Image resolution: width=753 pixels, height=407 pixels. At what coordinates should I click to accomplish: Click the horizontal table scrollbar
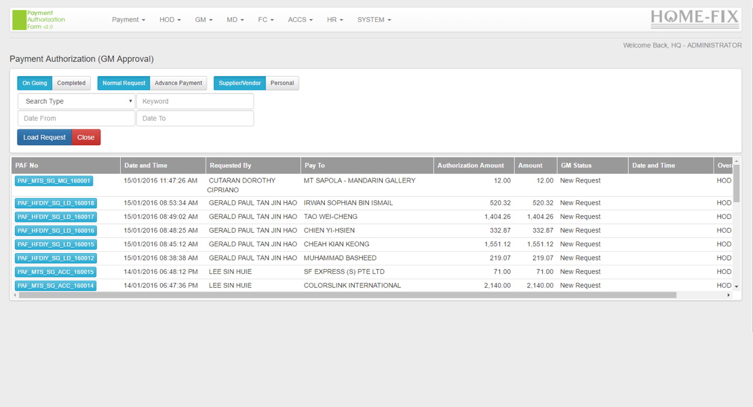pos(339,295)
